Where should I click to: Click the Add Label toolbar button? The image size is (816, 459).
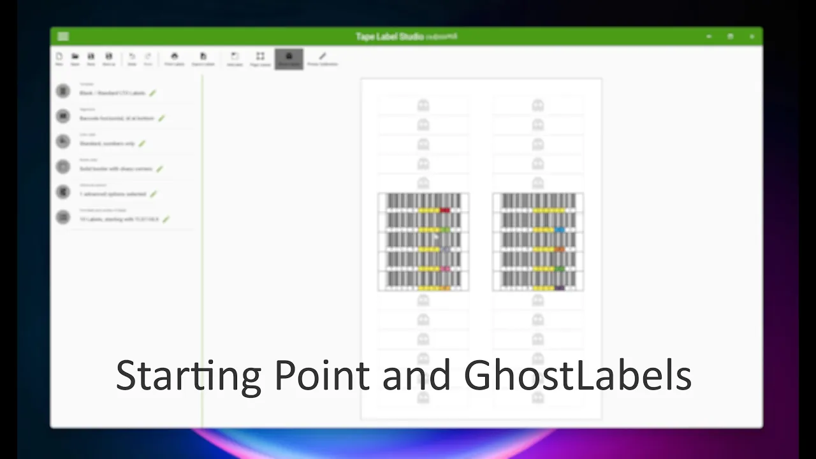point(235,59)
